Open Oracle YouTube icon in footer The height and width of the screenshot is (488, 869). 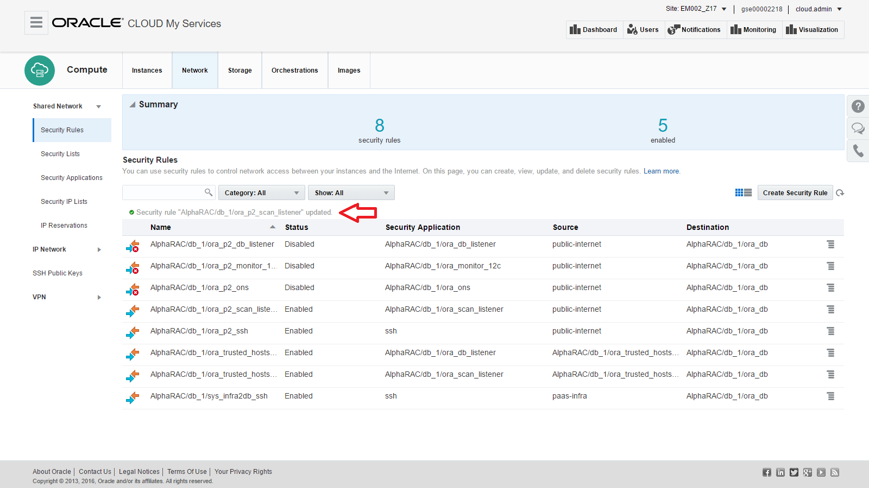821,472
